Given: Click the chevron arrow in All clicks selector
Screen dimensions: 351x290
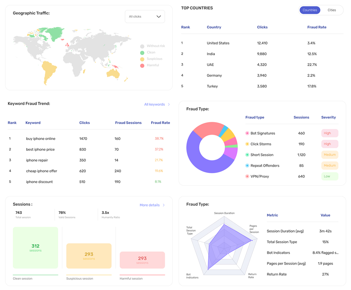Looking at the screenshot, I should click(x=159, y=17).
